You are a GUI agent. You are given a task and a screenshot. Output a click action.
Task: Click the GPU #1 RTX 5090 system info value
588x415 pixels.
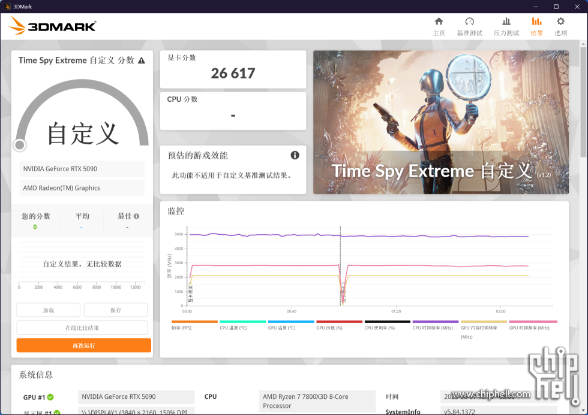pyautogui.click(x=136, y=396)
